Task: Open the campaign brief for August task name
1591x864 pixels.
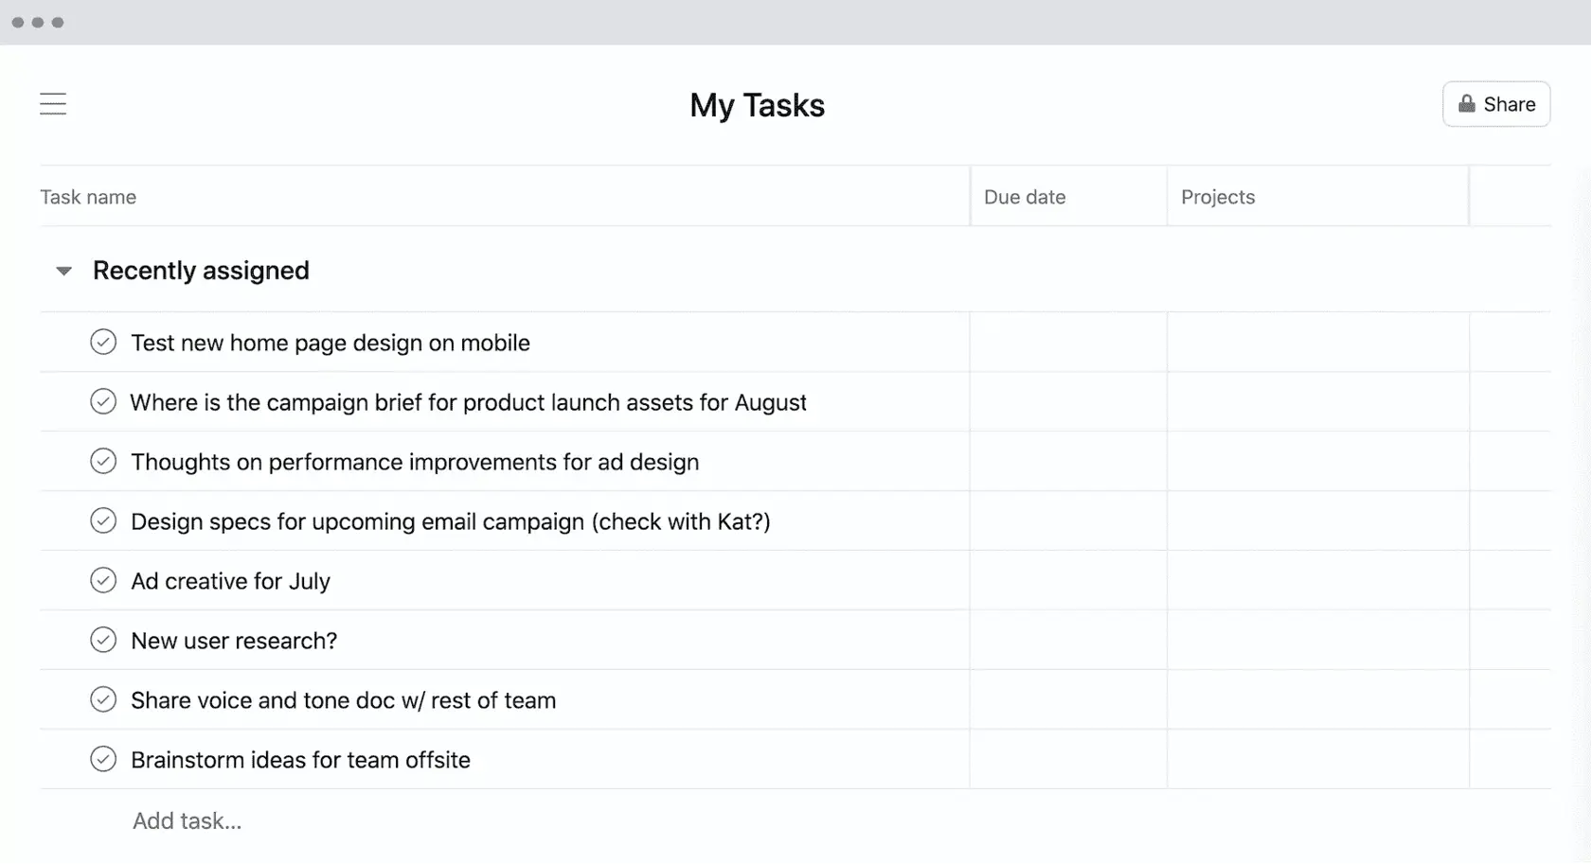Action: point(469,402)
